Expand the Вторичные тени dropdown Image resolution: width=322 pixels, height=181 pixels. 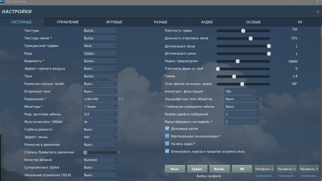[x=100, y=91]
